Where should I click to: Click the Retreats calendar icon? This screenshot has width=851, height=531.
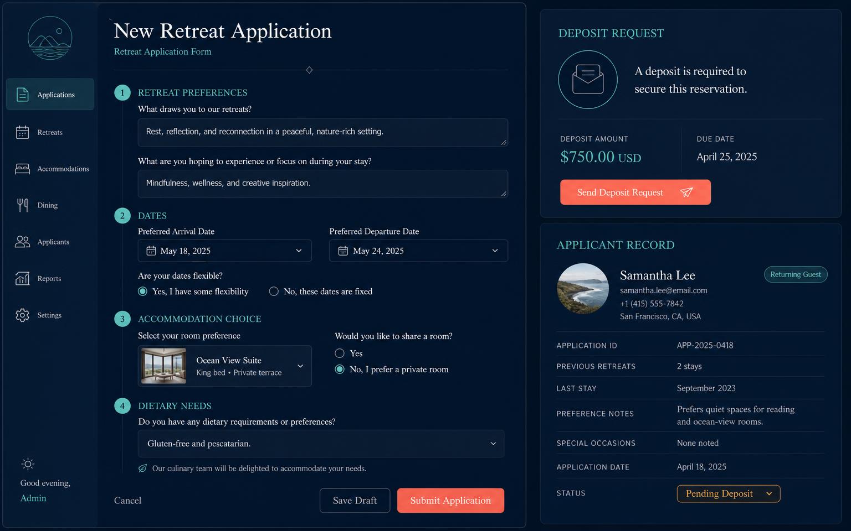[22, 132]
